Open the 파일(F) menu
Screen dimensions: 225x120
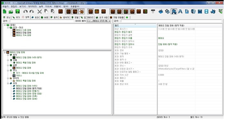[5, 6]
